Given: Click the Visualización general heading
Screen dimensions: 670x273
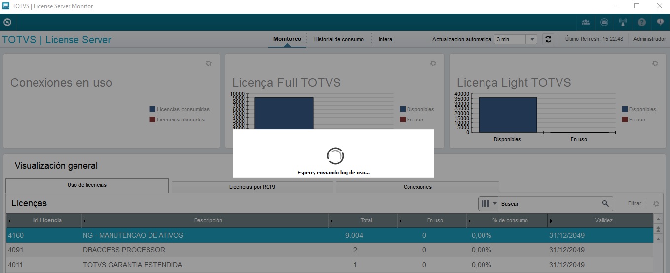Looking at the screenshot, I should coord(56,166).
